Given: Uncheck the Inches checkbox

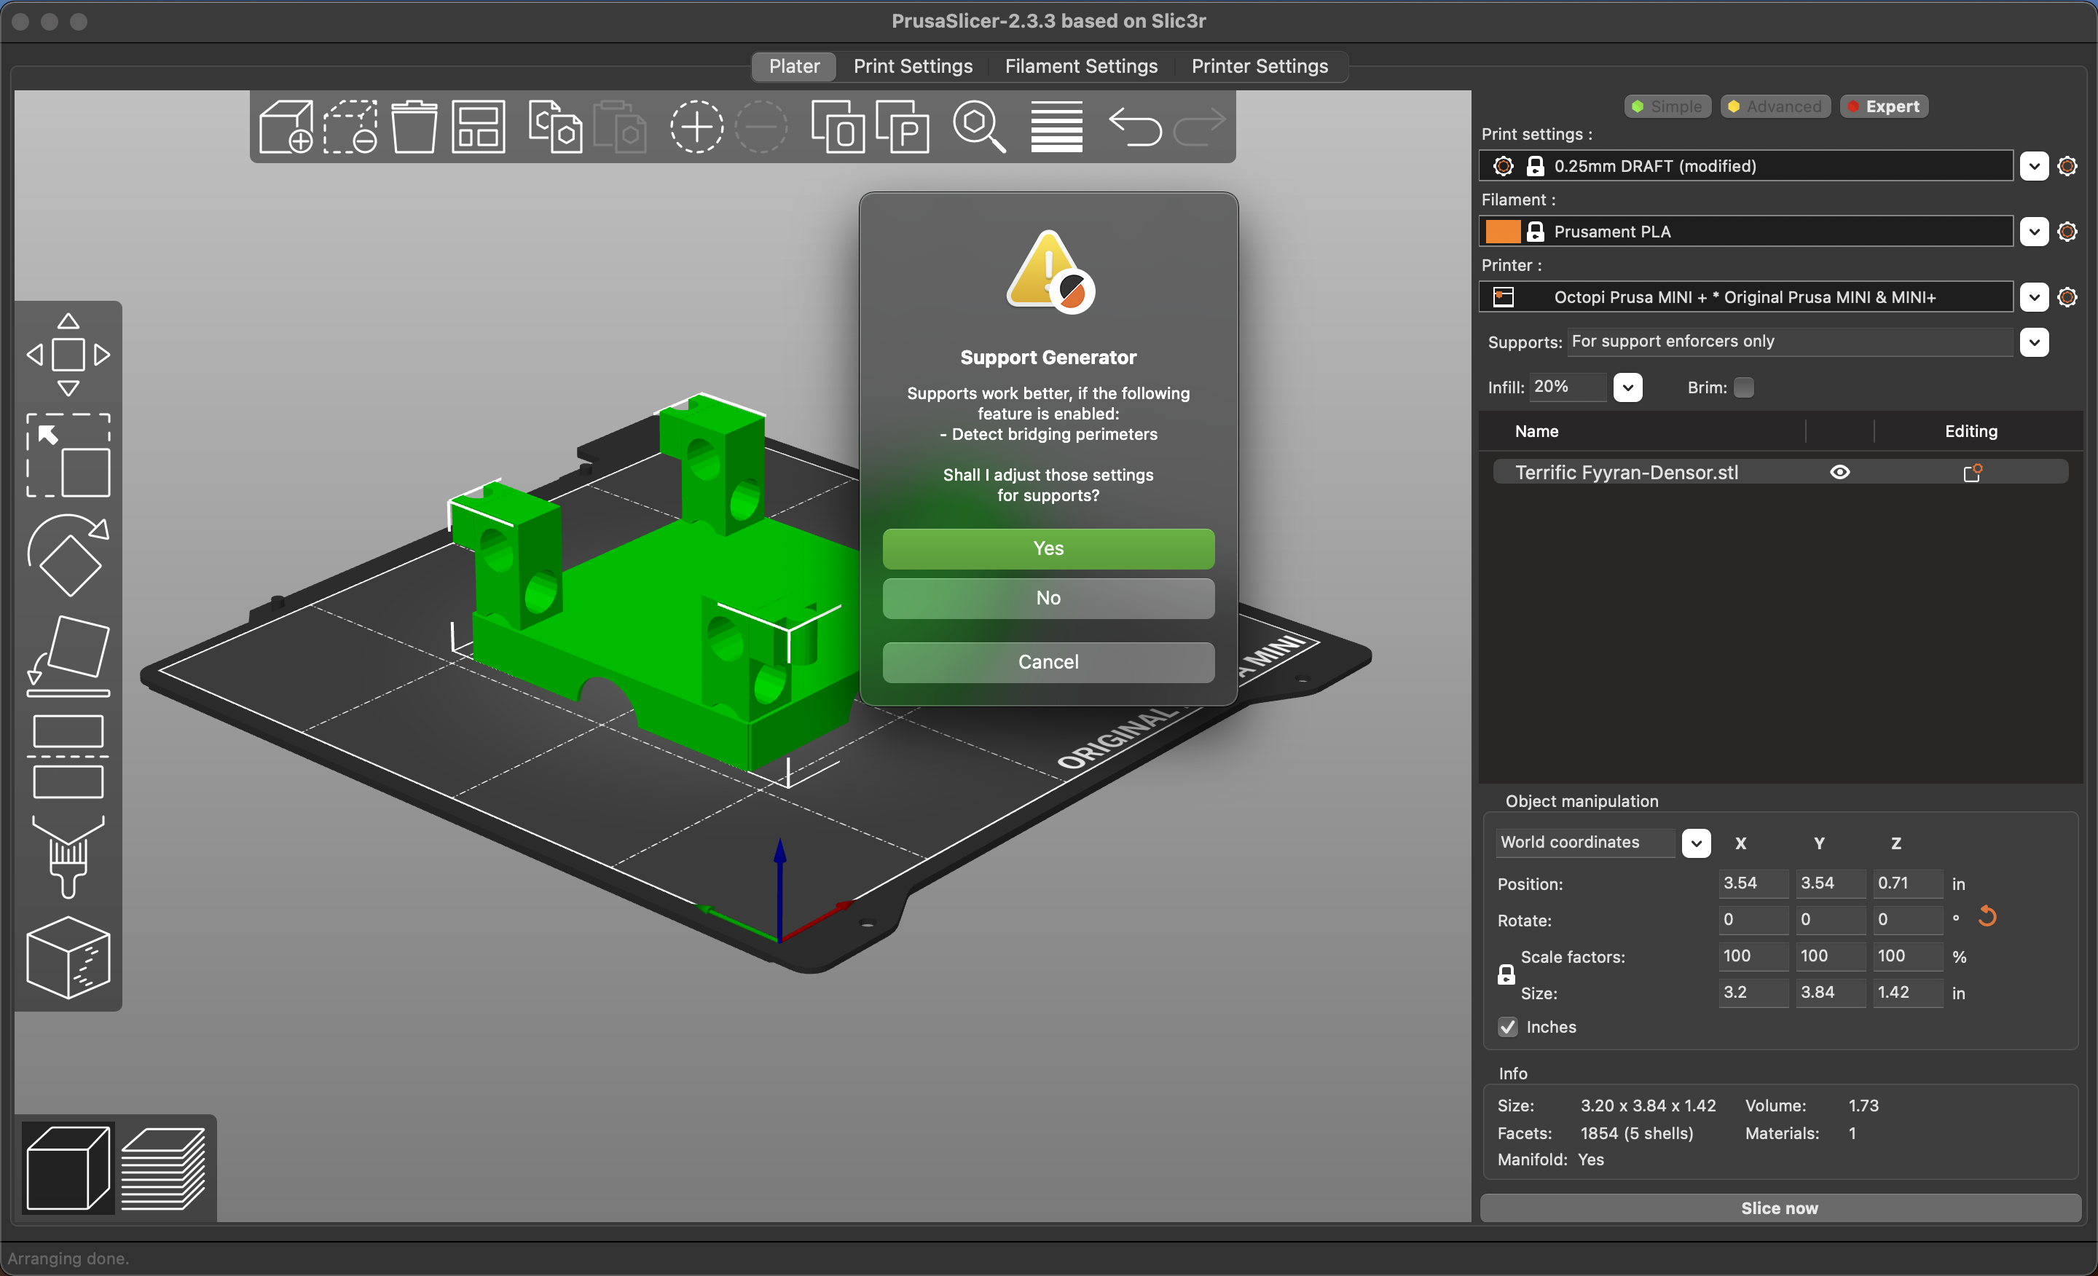Looking at the screenshot, I should (1507, 1027).
